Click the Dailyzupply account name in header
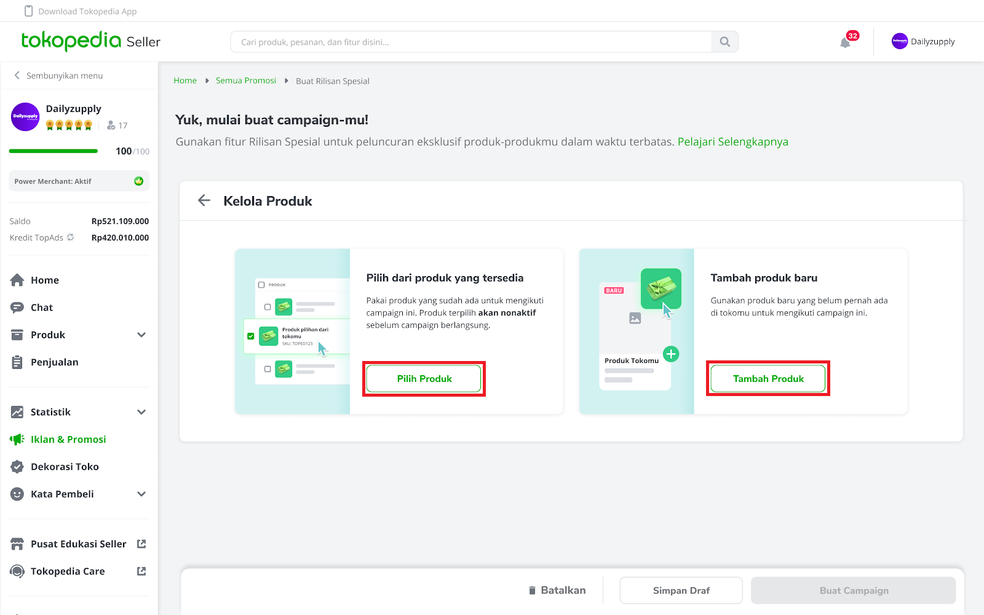The image size is (984, 615). (x=932, y=42)
